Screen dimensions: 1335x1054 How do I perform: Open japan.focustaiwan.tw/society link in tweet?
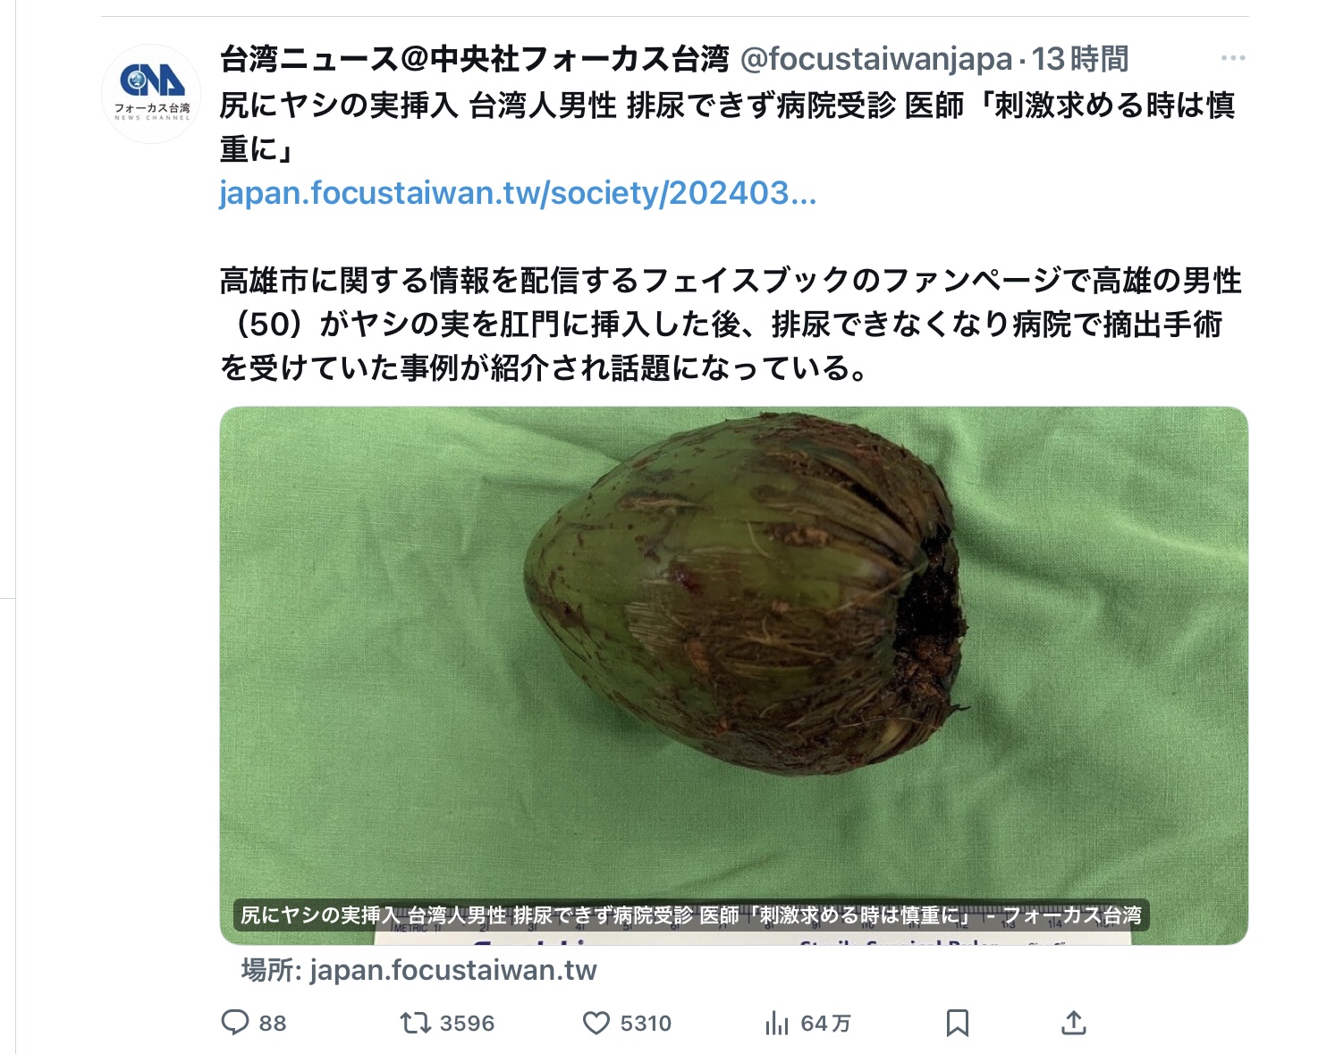pos(518,193)
